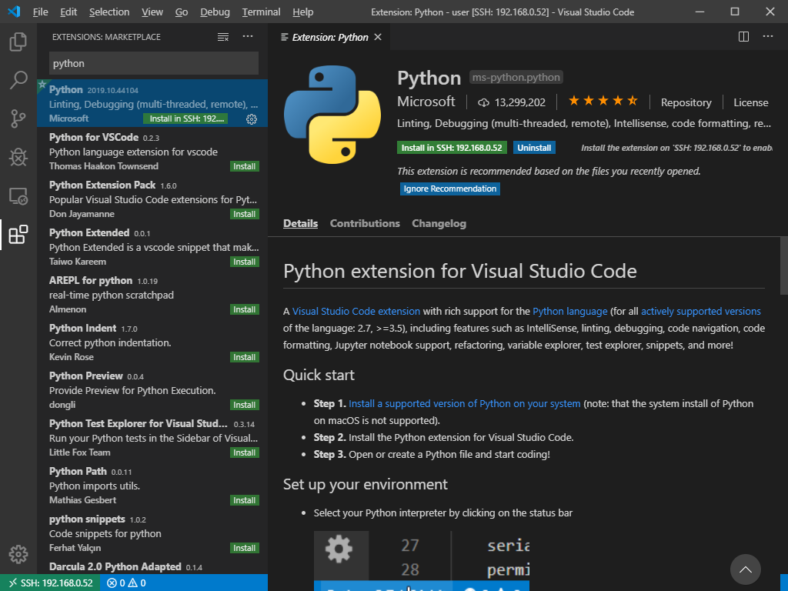Click Install in SSH: 192.168.0.52 button in details
The height and width of the screenshot is (591, 788).
[452, 148]
